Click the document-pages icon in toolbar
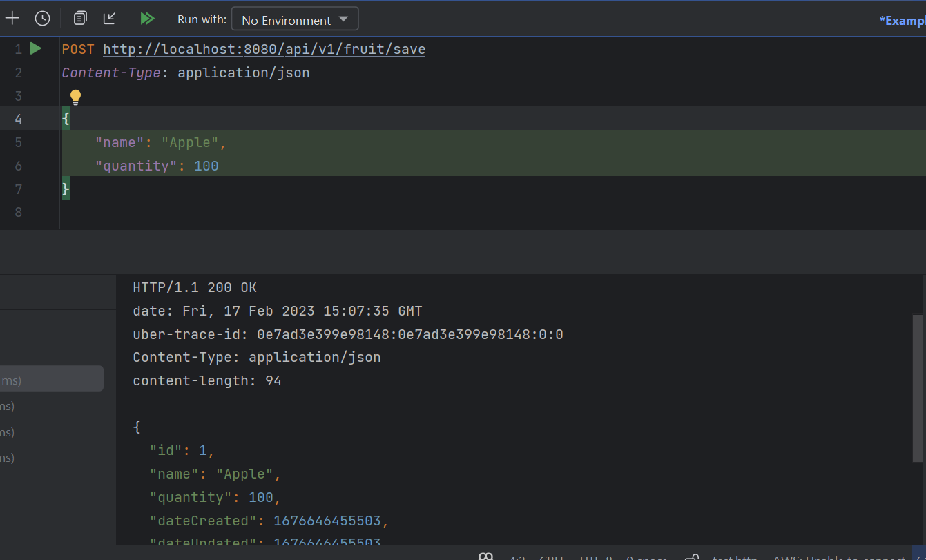The width and height of the screenshot is (926, 560). pos(80,19)
